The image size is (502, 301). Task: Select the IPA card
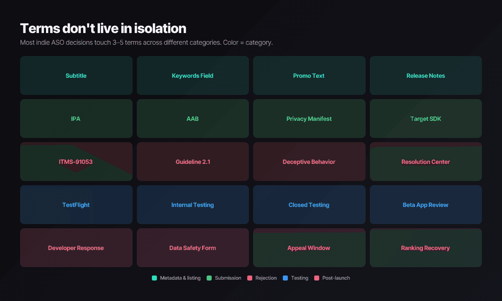[x=76, y=119]
